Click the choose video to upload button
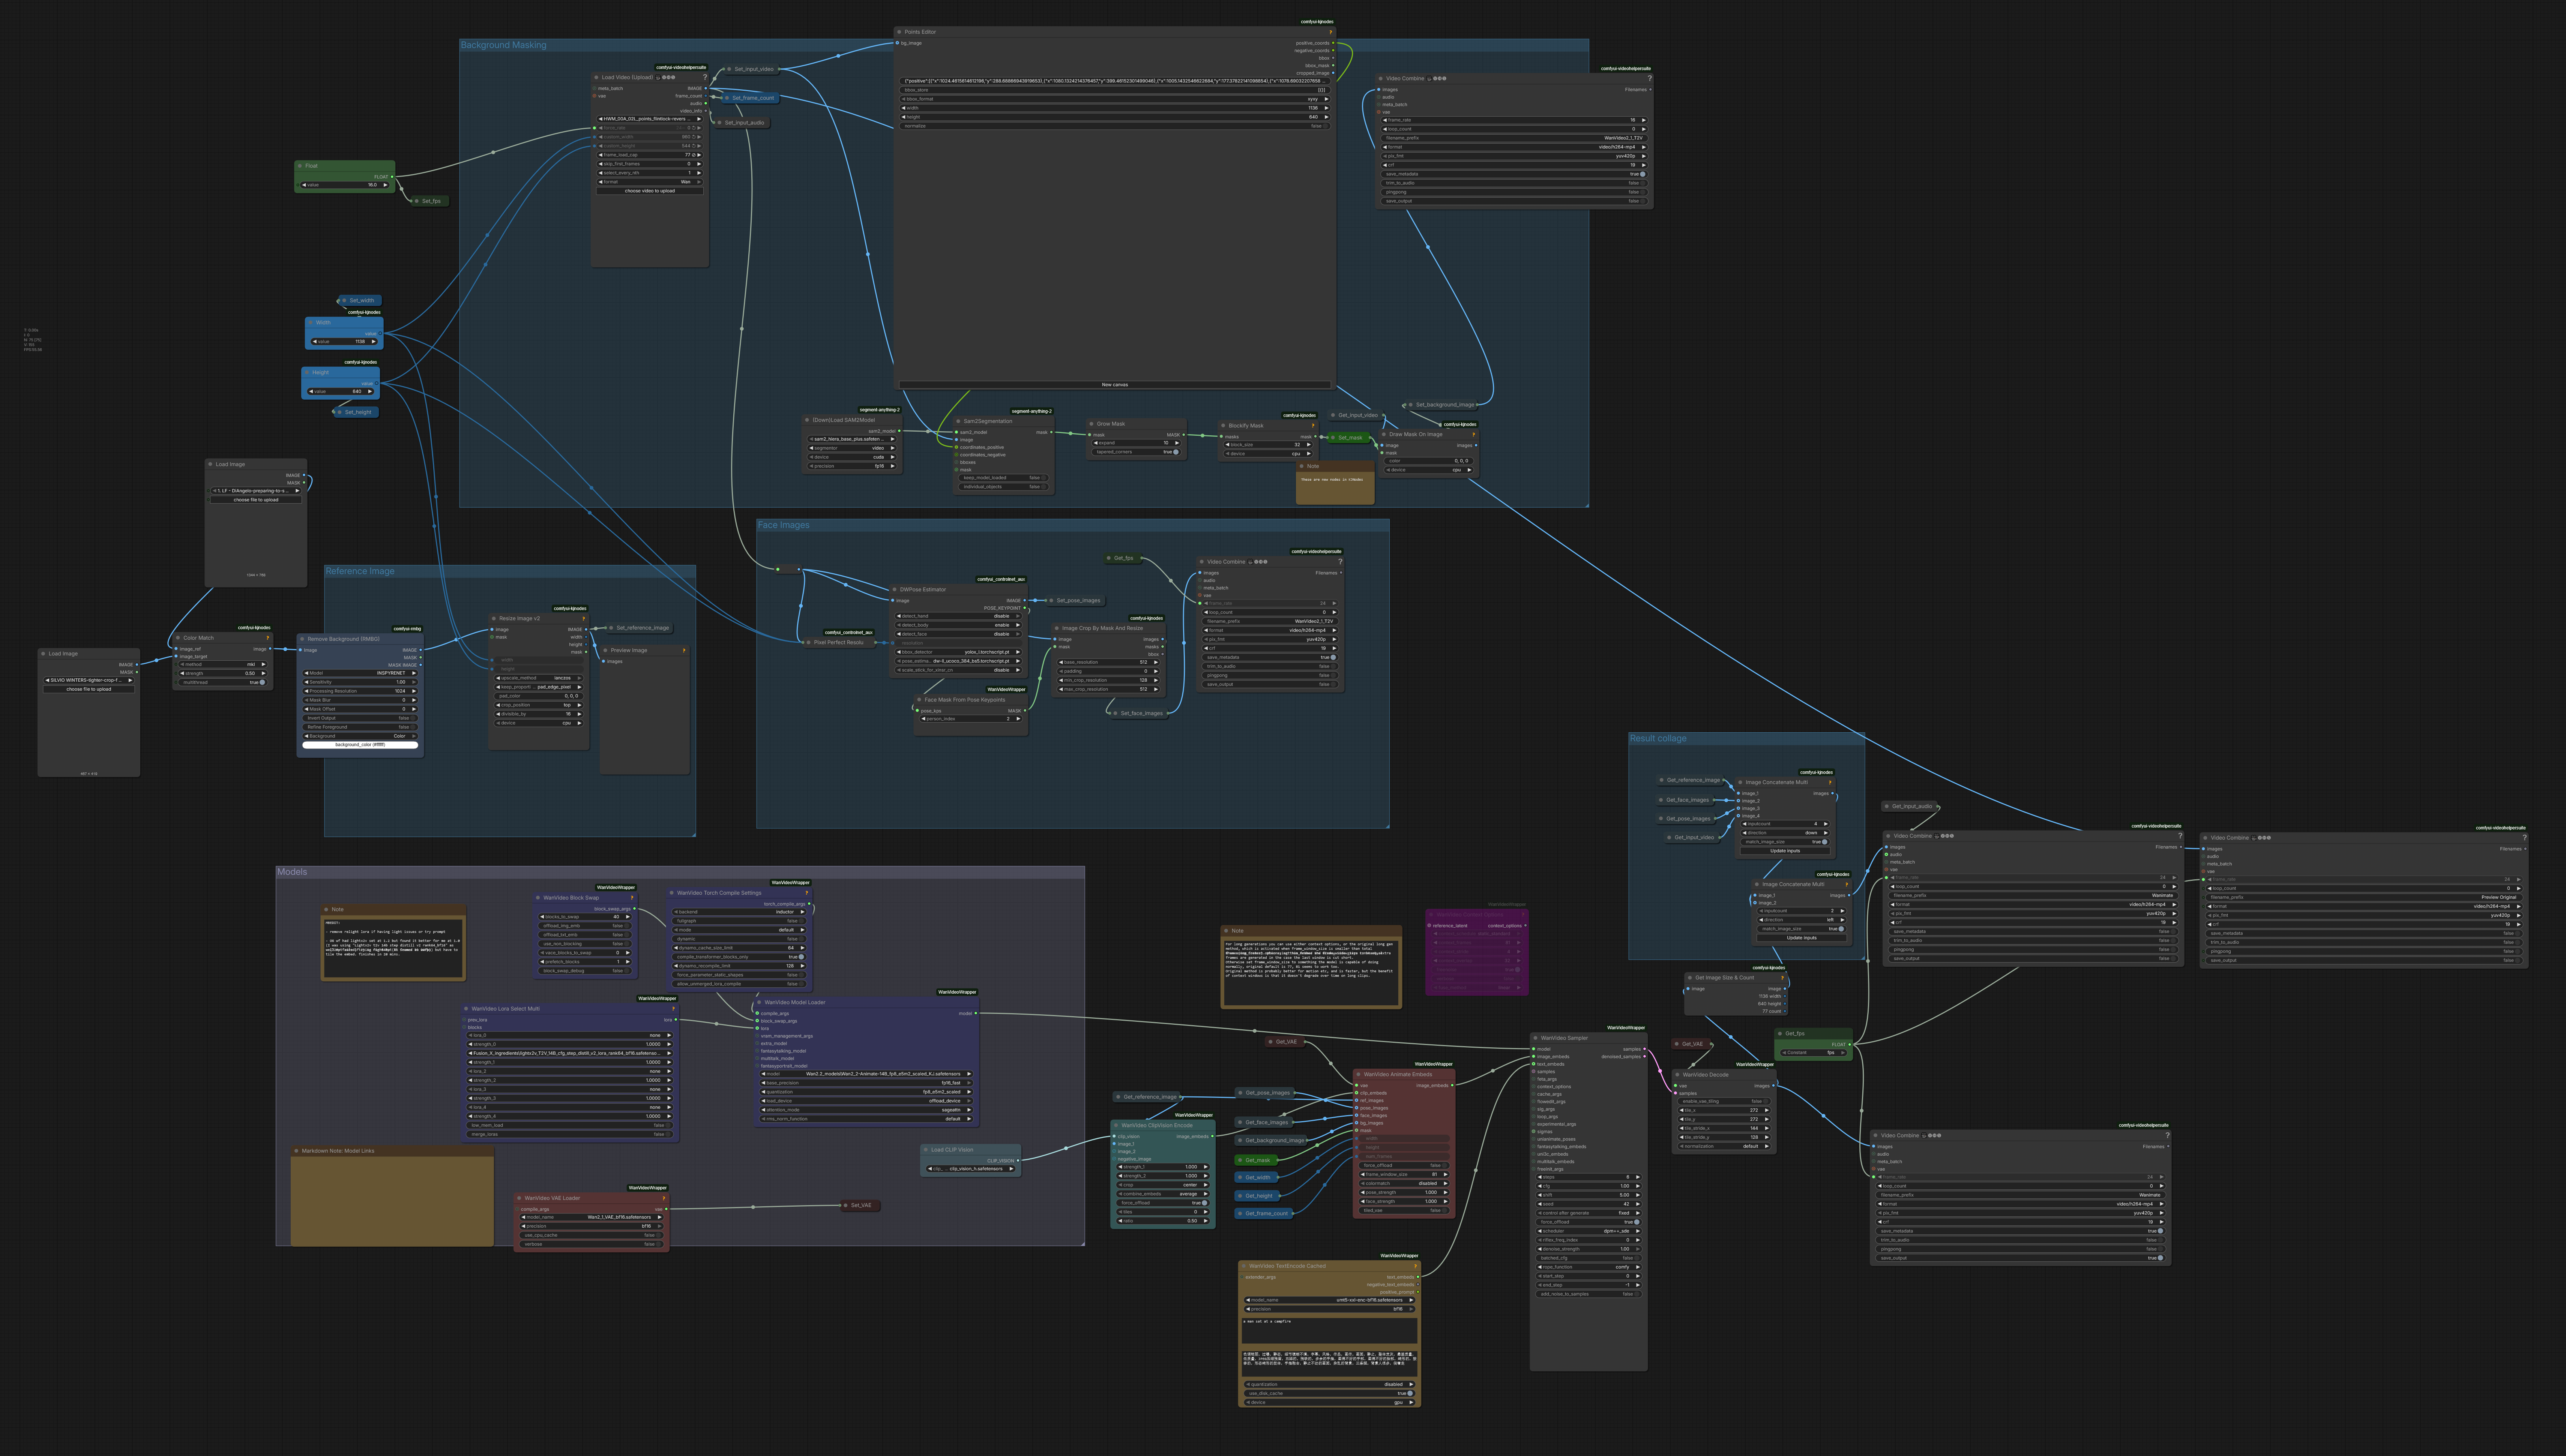The height and width of the screenshot is (1456, 2566). 650,191
